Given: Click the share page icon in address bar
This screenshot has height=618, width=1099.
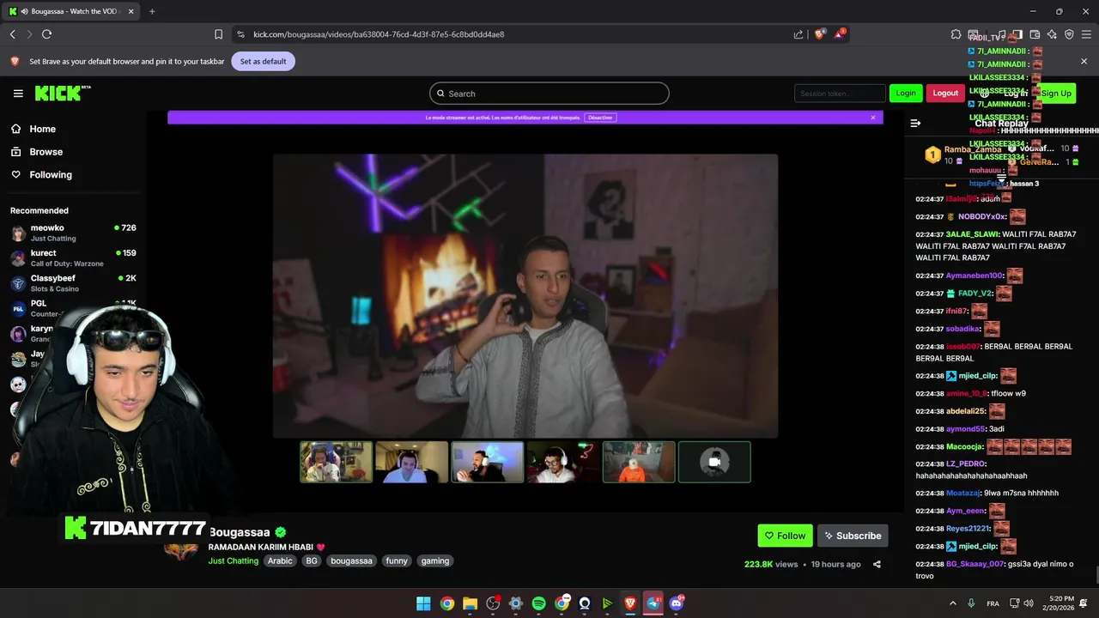Looking at the screenshot, I should click(798, 34).
